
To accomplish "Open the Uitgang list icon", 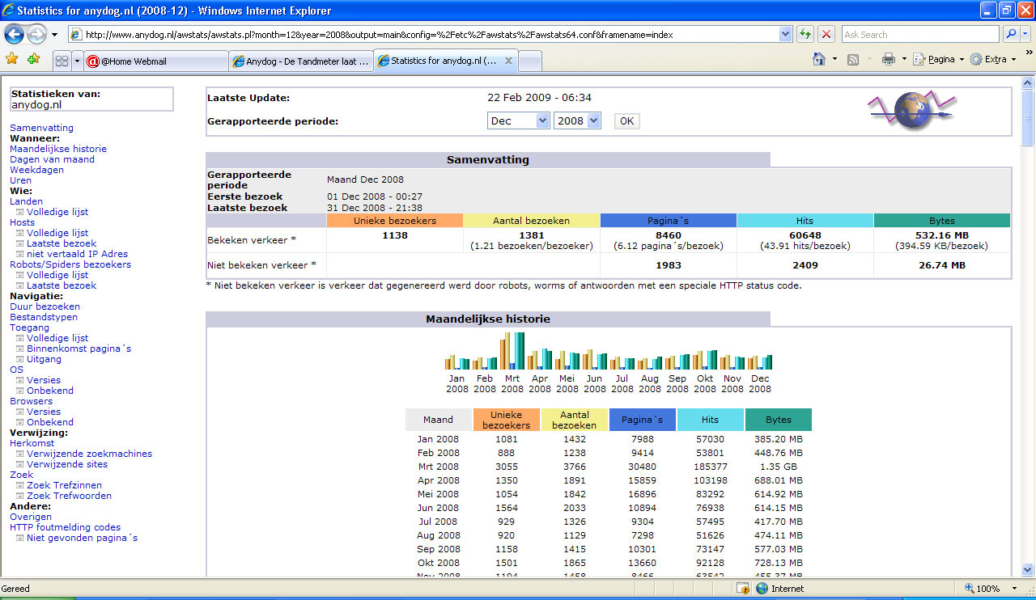I will [20, 359].
